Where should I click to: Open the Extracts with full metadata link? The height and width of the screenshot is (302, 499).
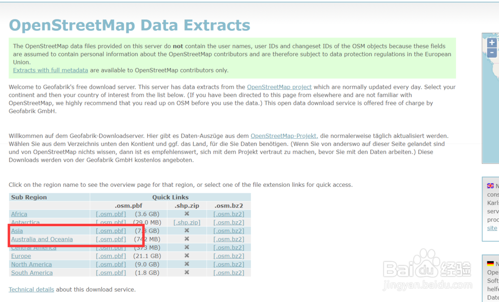(x=50, y=70)
